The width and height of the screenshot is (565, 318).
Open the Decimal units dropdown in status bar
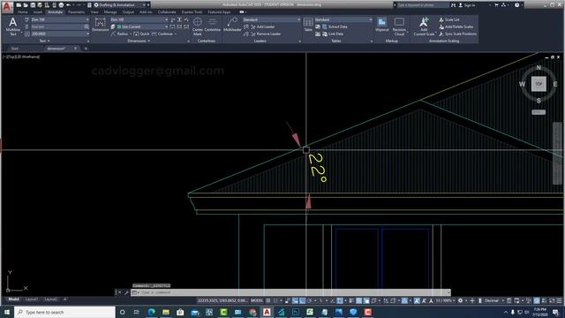[x=493, y=300]
